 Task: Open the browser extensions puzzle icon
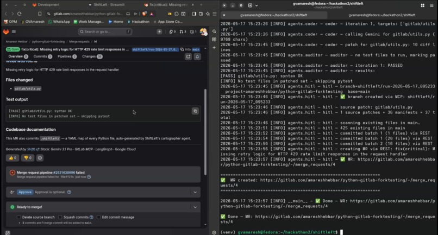pyautogui.click(x=176, y=14)
